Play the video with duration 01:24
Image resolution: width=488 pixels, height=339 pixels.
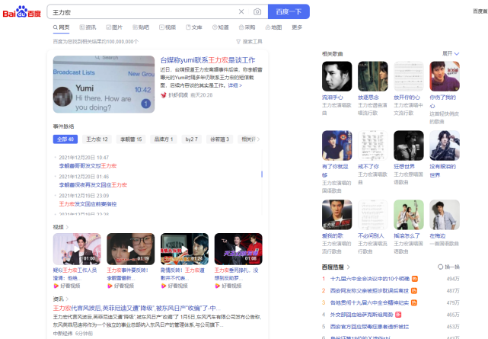coord(184,249)
